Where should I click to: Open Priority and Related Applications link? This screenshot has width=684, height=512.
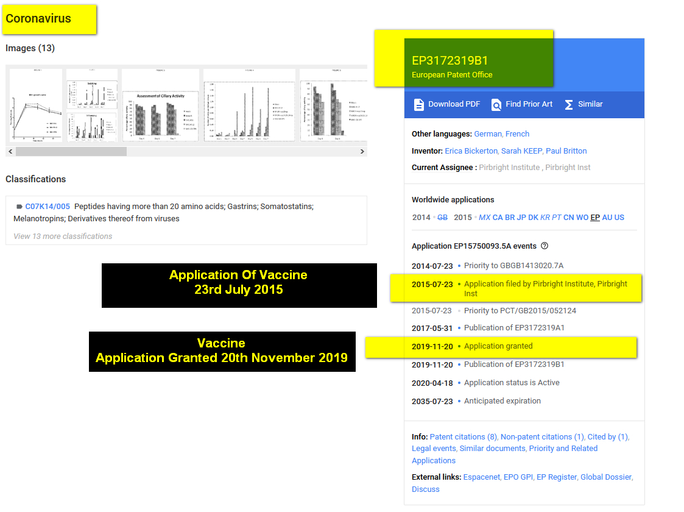505,454
